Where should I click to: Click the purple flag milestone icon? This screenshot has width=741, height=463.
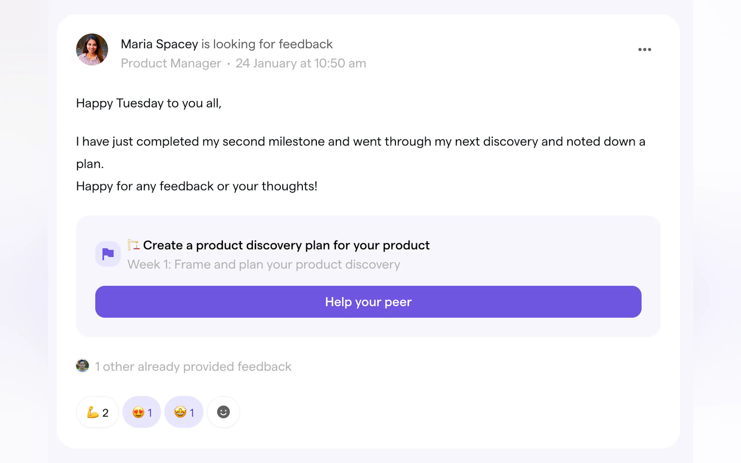tap(108, 254)
